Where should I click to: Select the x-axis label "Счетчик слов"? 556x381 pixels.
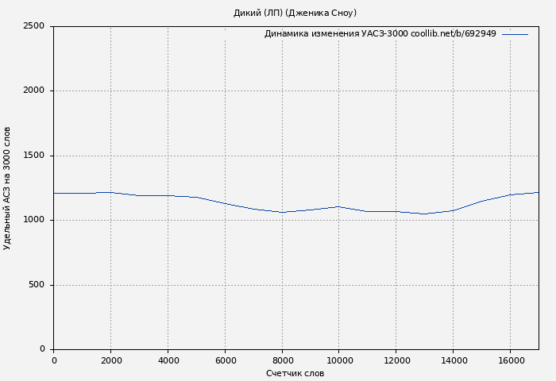[x=295, y=373]
